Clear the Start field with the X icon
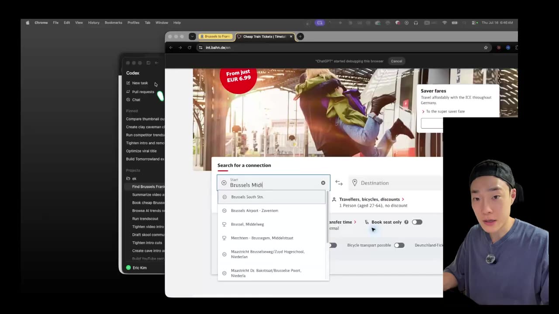Viewport: 559px width, 314px height. pyautogui.click(x=323, y=183)
